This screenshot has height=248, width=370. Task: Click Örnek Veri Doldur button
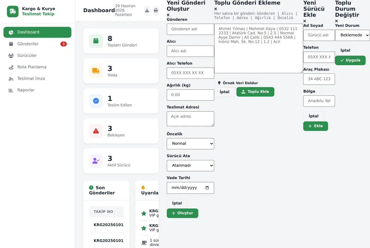click(237, 83)
